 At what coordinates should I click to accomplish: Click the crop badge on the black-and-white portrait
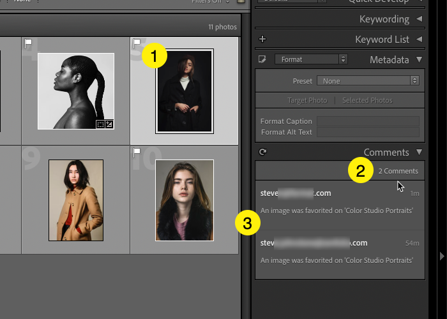tap(100, 124)
